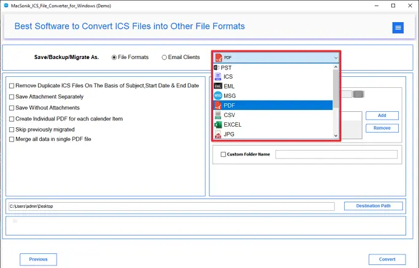Select the Email Clients radio button

pyautogui.click(x=164, y=58)
